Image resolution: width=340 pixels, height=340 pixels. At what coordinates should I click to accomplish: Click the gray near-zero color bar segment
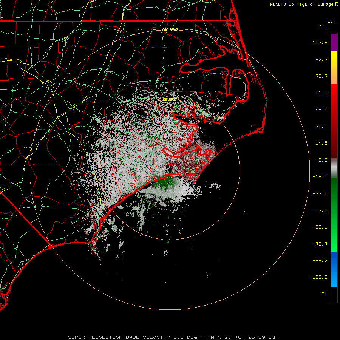point(334,168)
